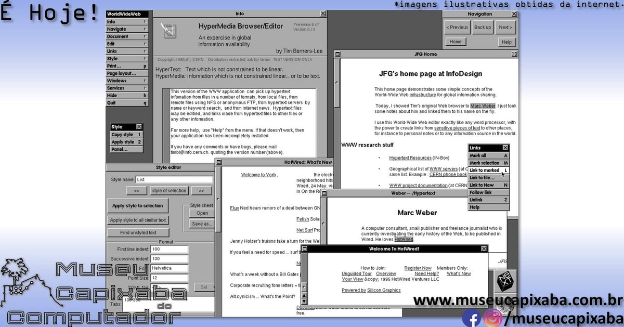
Task: Open the Info menu in WorldWideWeb
Action: pos(127,22)
